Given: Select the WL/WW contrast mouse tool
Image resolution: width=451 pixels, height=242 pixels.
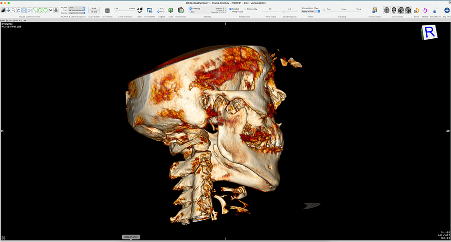Looking at the screenshot, I should click(3, 10).
